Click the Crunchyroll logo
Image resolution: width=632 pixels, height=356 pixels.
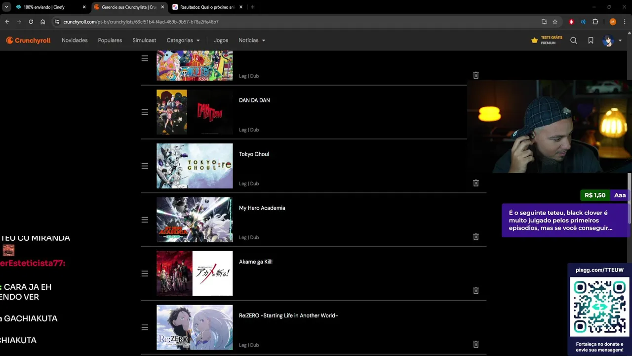point(28,41)
